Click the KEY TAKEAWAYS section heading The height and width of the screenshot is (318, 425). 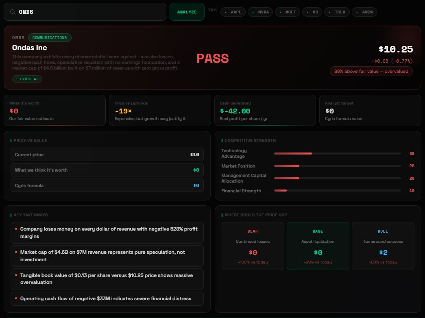[31, 215]
